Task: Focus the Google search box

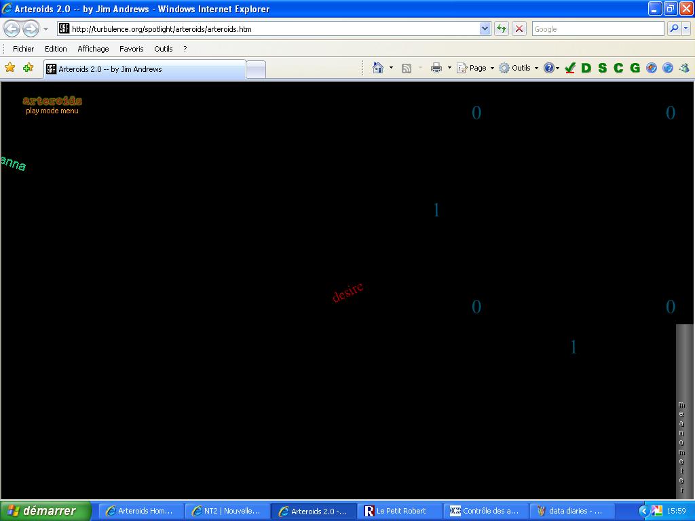Action: pyautogui.click(x=598, y=28)
